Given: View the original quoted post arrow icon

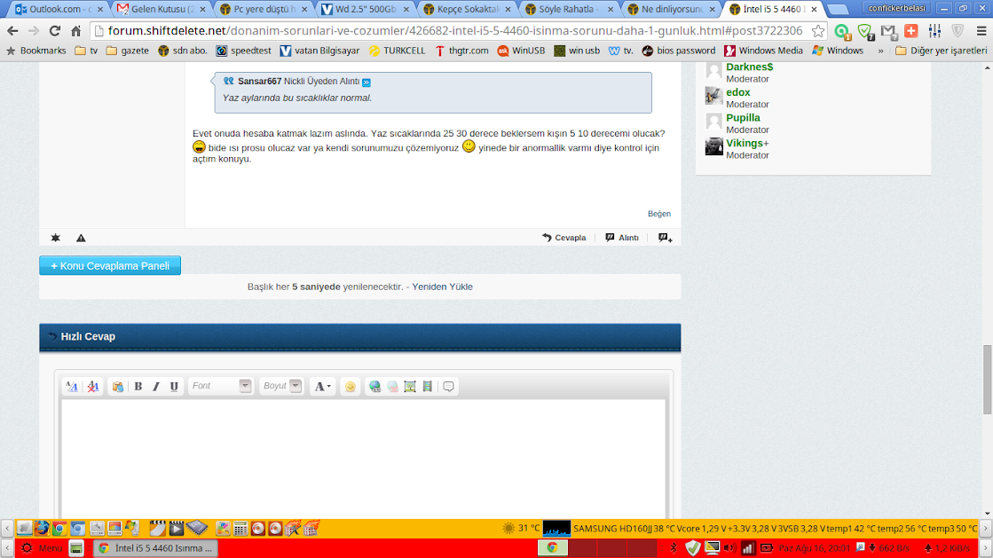Looking at the screenshot, I should tap(366, 83).
